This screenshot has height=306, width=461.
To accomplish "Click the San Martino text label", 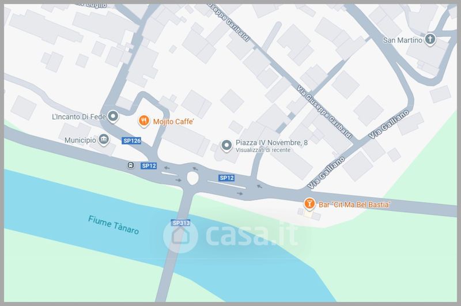I will (402, 40).
